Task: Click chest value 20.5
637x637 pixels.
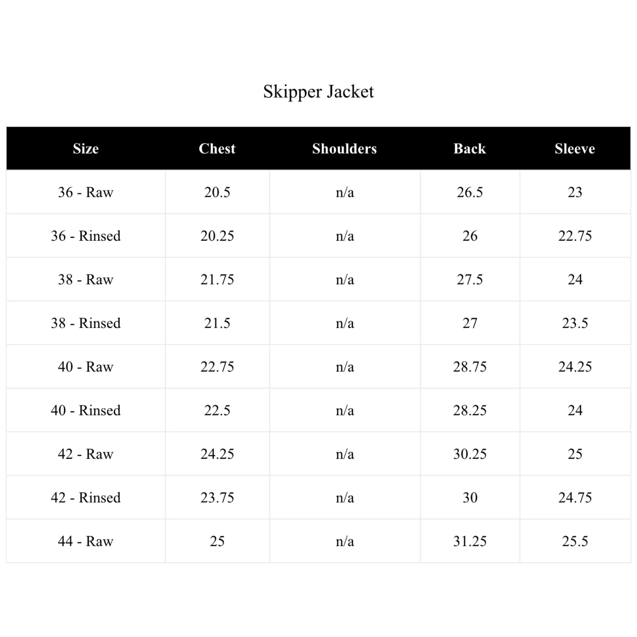Action: pyautogui.click(x=217, y=192)
